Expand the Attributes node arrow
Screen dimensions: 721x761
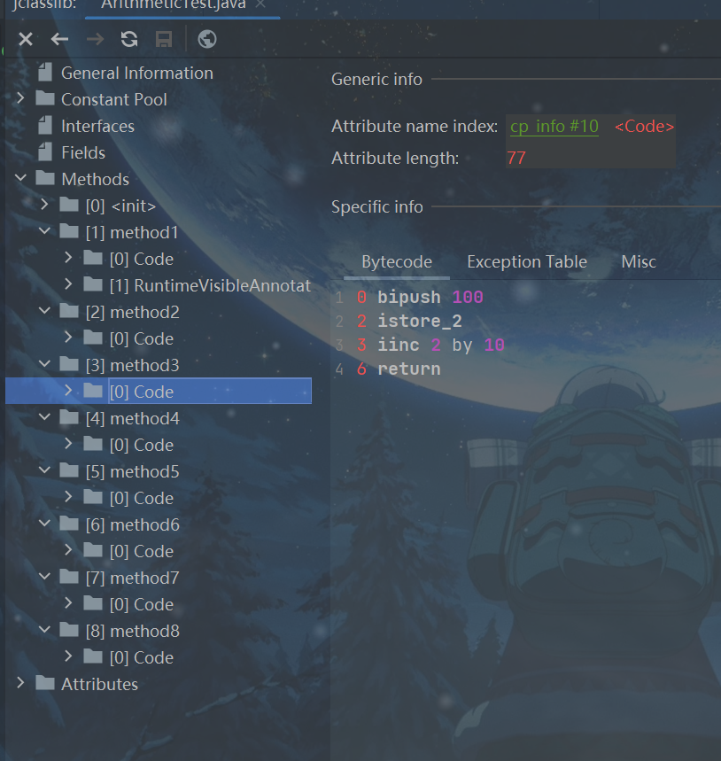(x=21, y=684)
